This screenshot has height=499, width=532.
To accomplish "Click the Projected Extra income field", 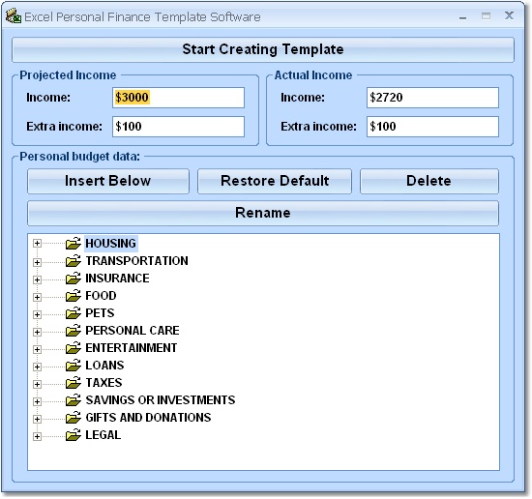I will point(178,127).
